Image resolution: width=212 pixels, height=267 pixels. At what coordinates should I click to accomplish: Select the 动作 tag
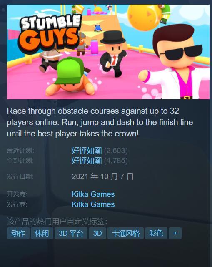tap(18, 233)
